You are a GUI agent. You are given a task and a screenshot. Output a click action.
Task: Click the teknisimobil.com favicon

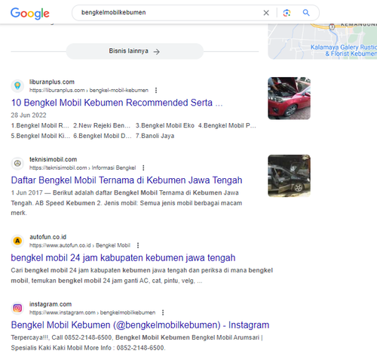(17, 163)
